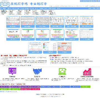Click the heading under the presentation board icon
The width and height of the screenshot is (100, 100).
[x=12, y=77]
